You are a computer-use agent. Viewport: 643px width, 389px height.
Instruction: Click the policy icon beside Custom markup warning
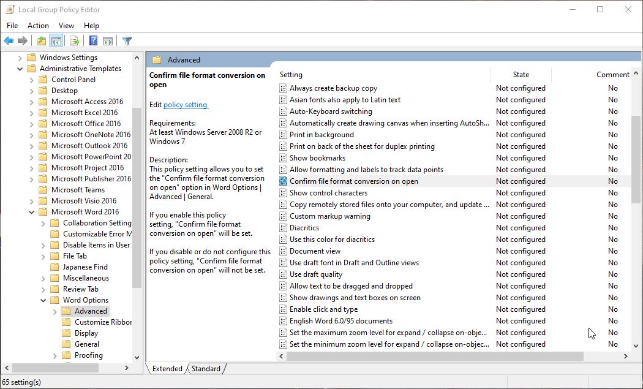point(283,216)
